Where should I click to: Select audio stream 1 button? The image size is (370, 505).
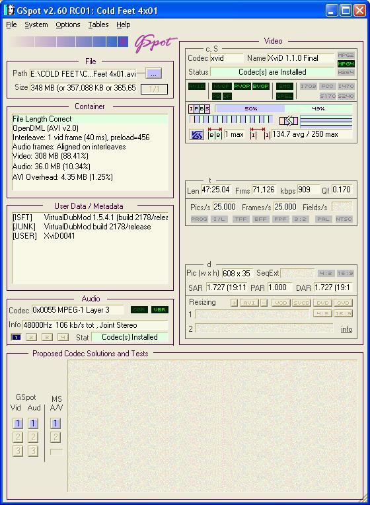tap(16, 337)
